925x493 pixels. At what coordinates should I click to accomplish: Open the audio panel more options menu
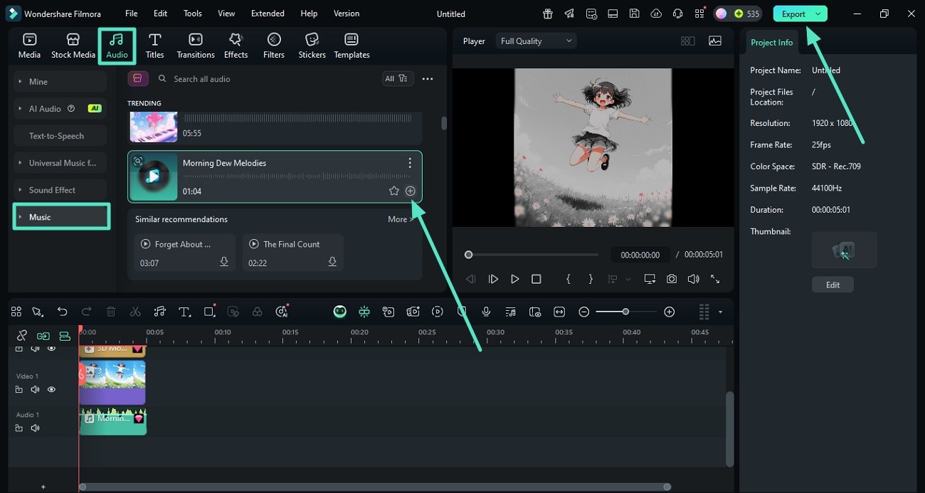click(x=428, y=79)
